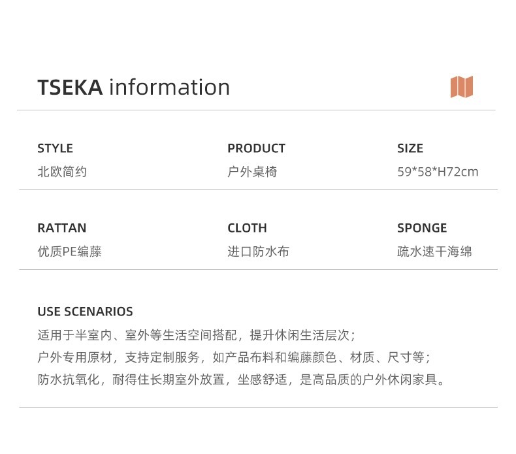Select the SIZE label

tap(410, 148)
